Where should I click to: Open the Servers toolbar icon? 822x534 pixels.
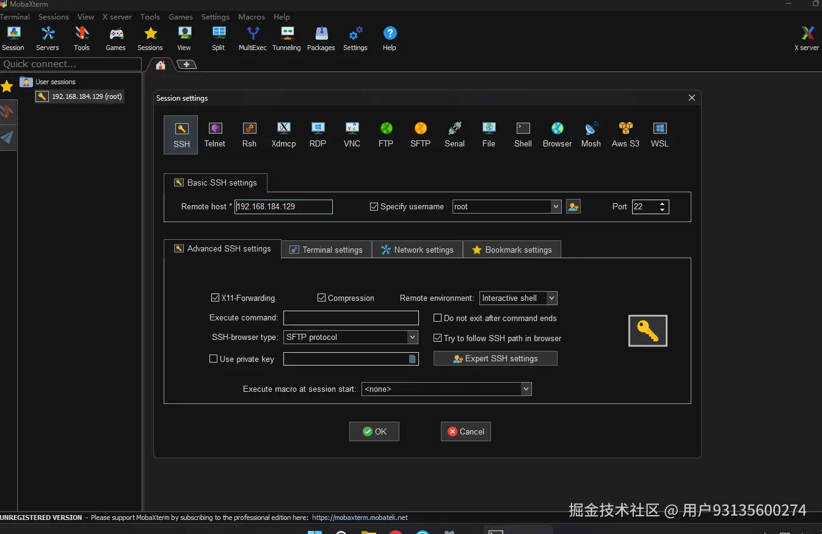(x=47, y=39)
